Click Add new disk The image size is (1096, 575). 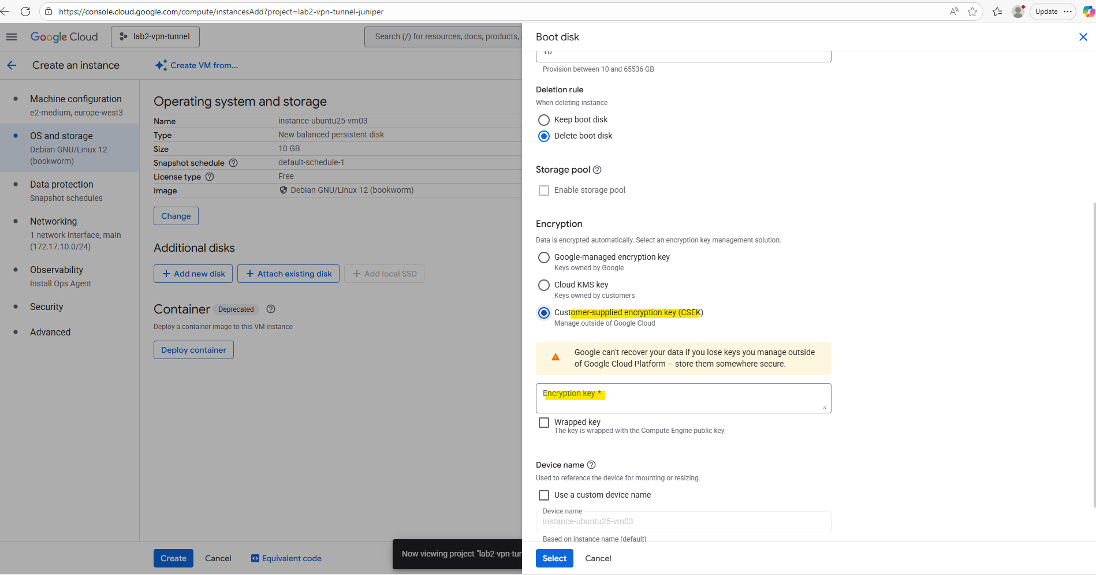pos(193,274)
